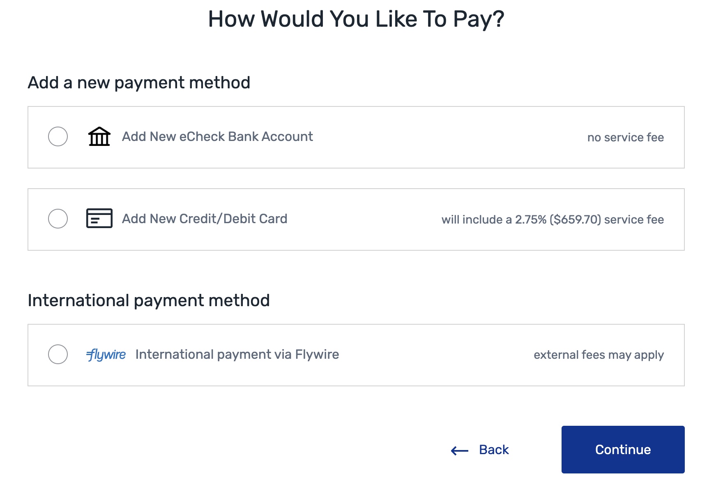Click the credit card icon
This screenshot has height=494, width=723.
[x=99, y=218]
